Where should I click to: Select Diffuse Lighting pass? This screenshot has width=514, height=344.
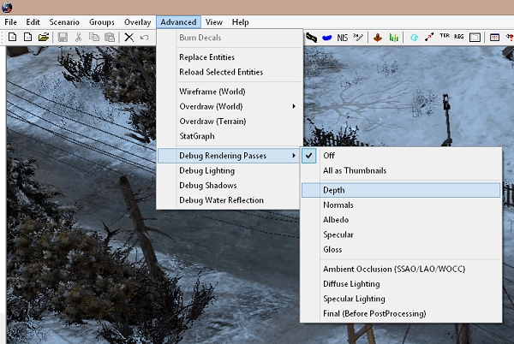[x=401, y=284]
